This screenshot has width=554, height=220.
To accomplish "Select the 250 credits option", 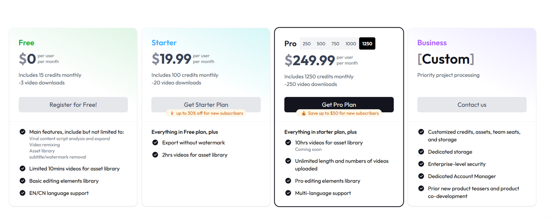I will click(307, 44).
